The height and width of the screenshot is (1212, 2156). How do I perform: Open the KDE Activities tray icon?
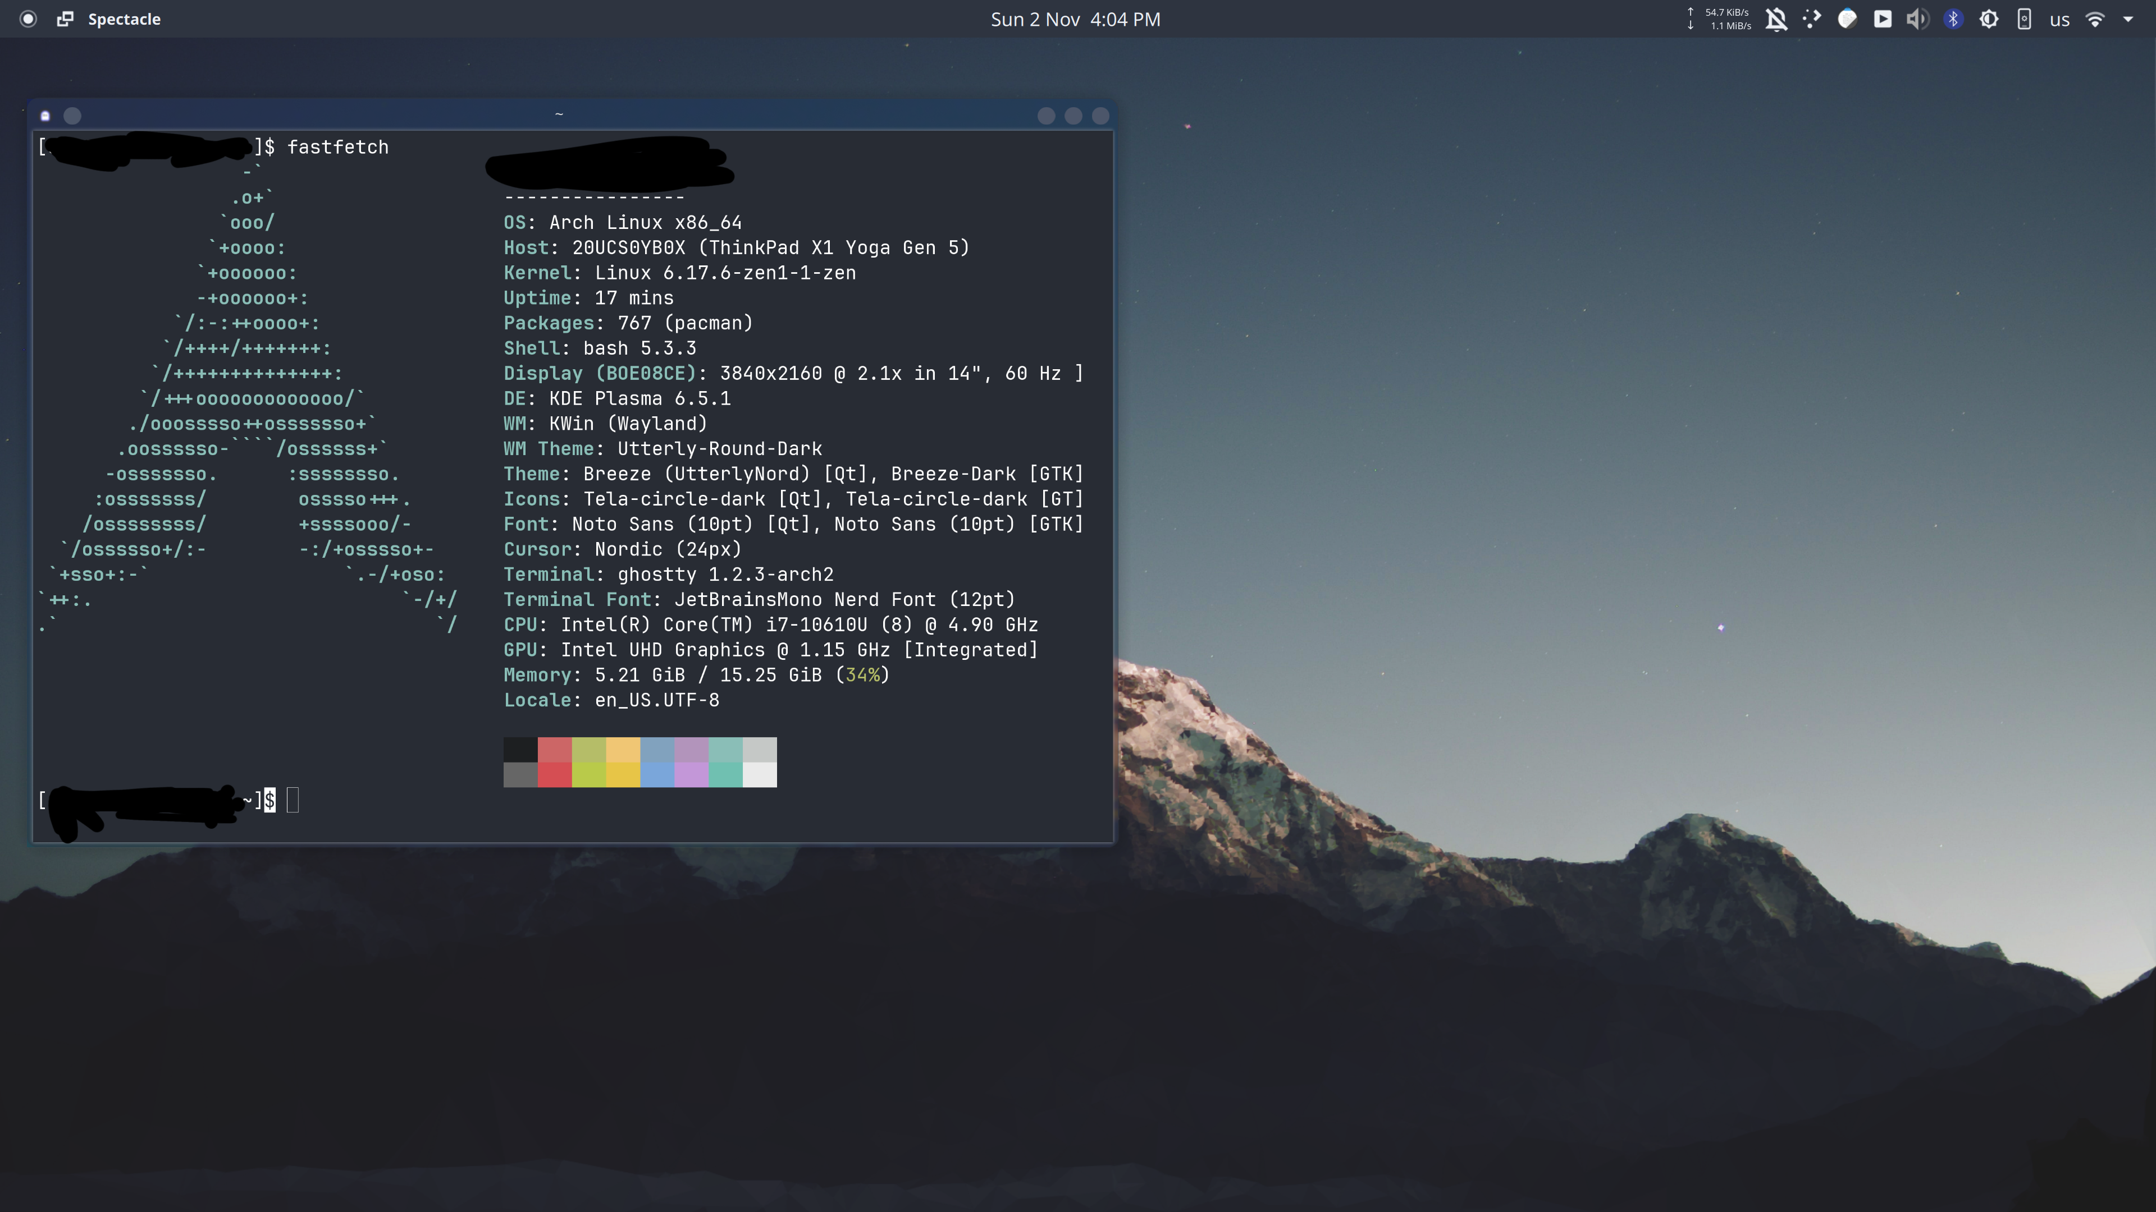[x=1812, y=19]
